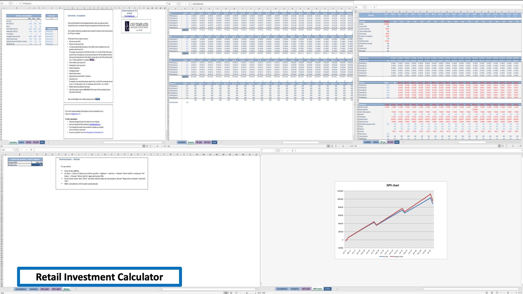Screen dimensions: 523x294
Task: Select Page Break Preview icon in the Solver window status bar
Action: click(x=236, y=293)
